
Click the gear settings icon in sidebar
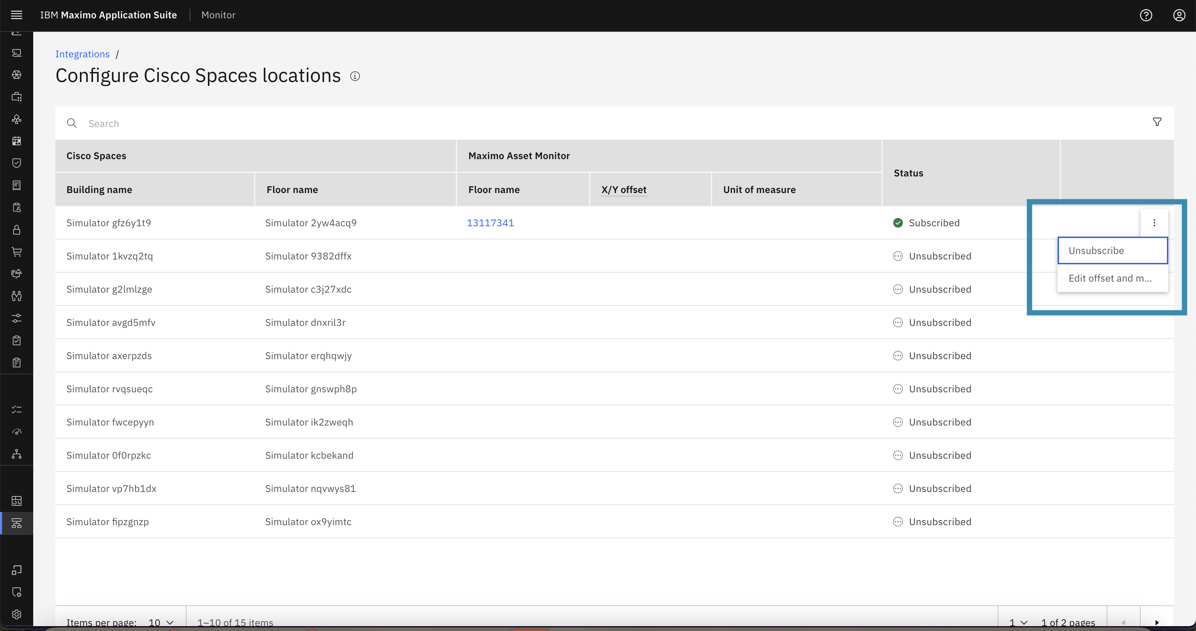17,614
